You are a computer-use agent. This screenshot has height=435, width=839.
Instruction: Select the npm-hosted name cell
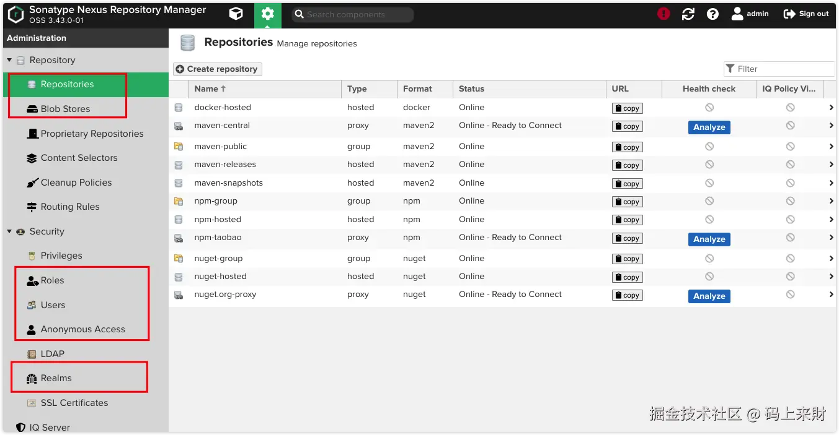click(x=218, y=219)
